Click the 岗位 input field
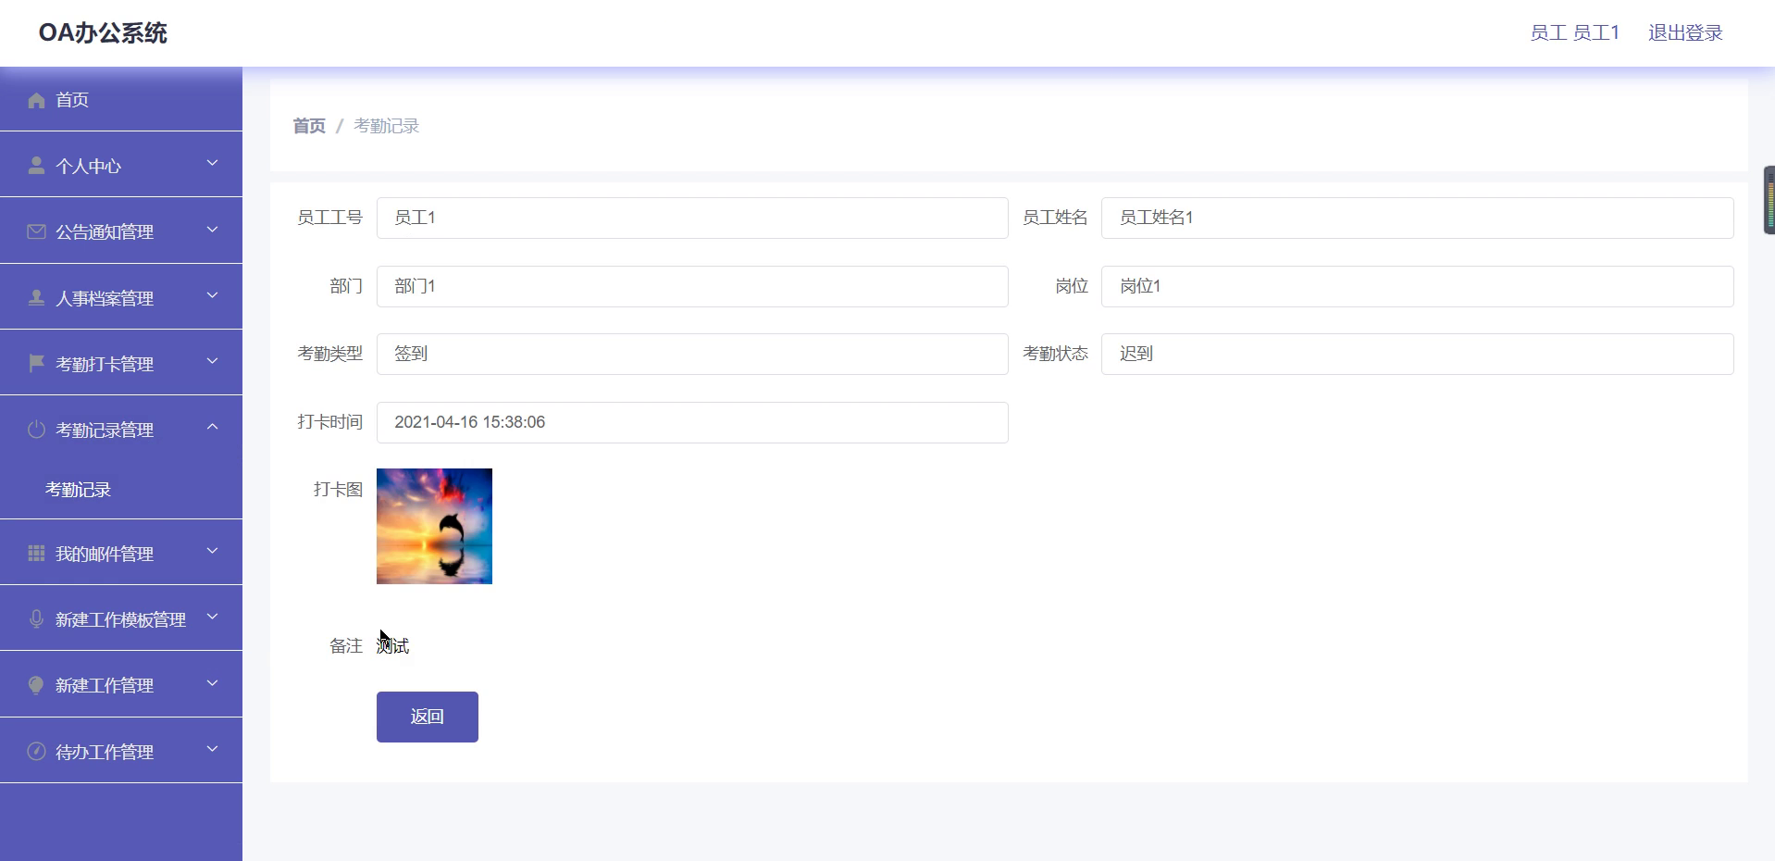The width and height of the screenshot is (1775, 861). 1417,286
